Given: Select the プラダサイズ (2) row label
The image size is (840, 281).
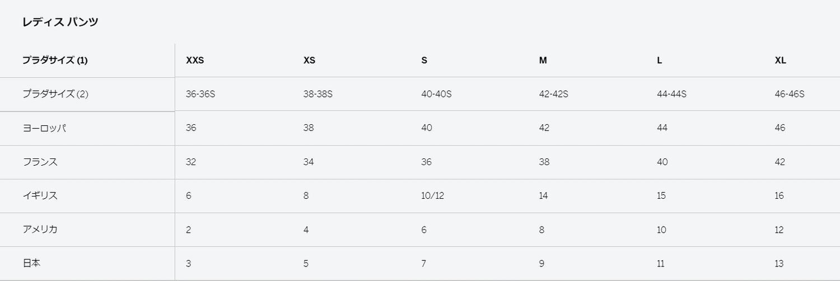Looking at the screenshot, I should point(55,94).
